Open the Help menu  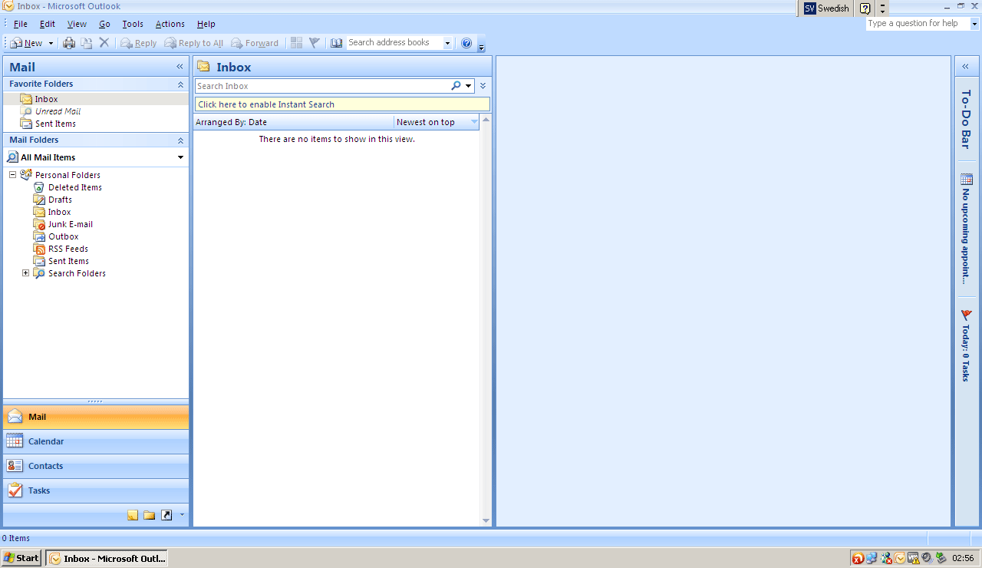pyautogui.click(x=206, y=24)
